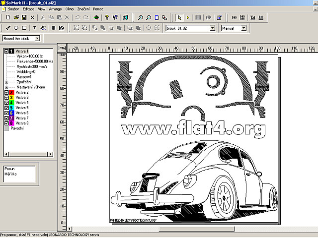Open the Okno menu
The height and width of the screenshot is (238, 318).
pyautogui.click(x=70, y=9)
